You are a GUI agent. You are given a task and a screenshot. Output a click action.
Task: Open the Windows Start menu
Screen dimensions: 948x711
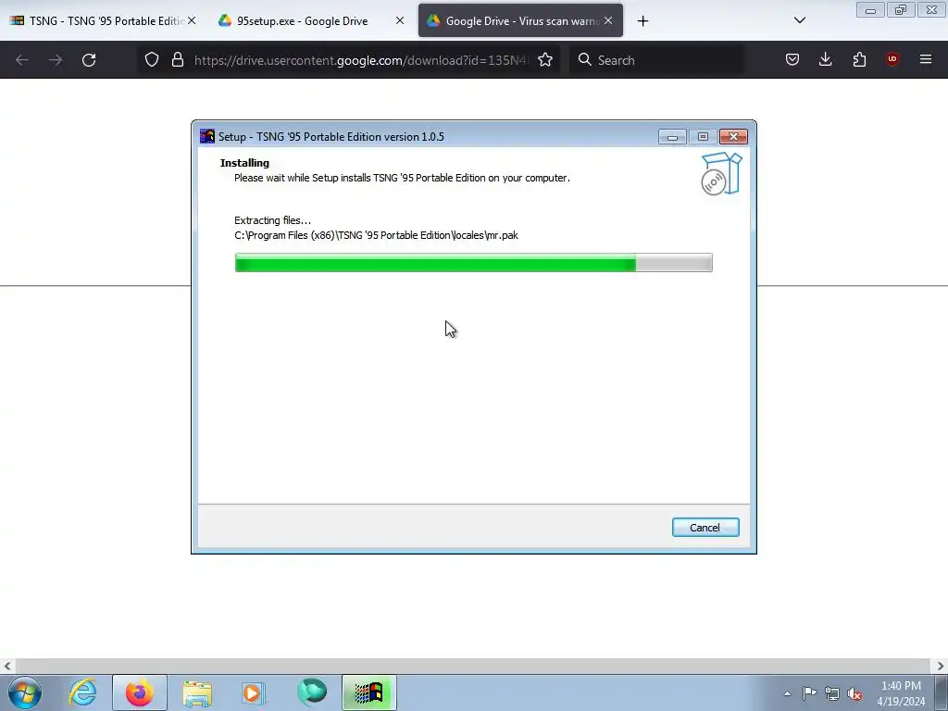click(x=25, y=692)
